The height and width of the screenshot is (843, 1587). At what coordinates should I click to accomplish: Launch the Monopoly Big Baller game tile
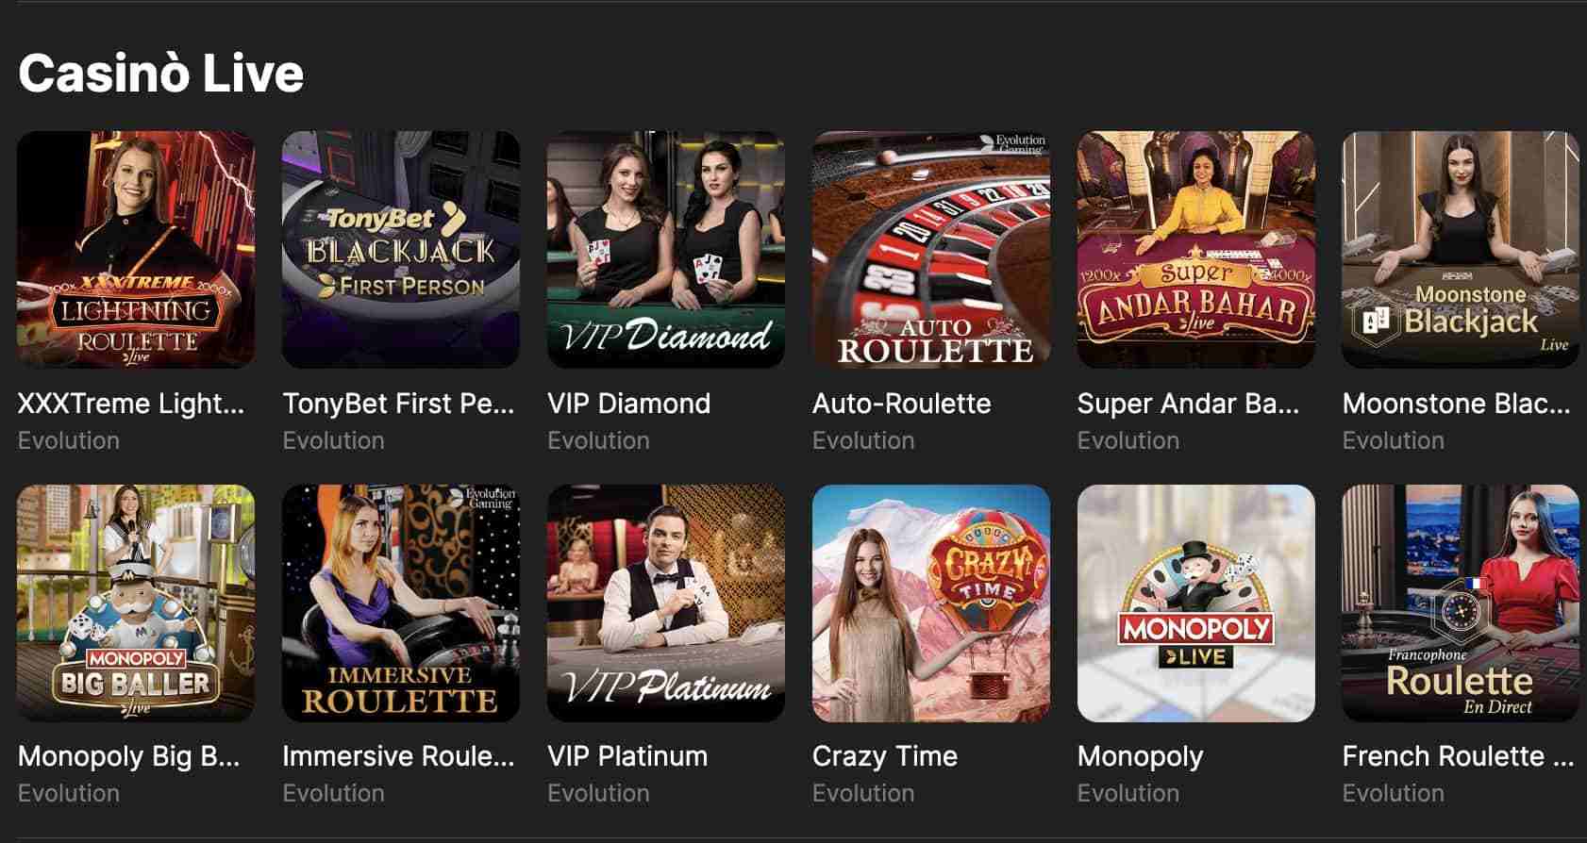point(136,603)
